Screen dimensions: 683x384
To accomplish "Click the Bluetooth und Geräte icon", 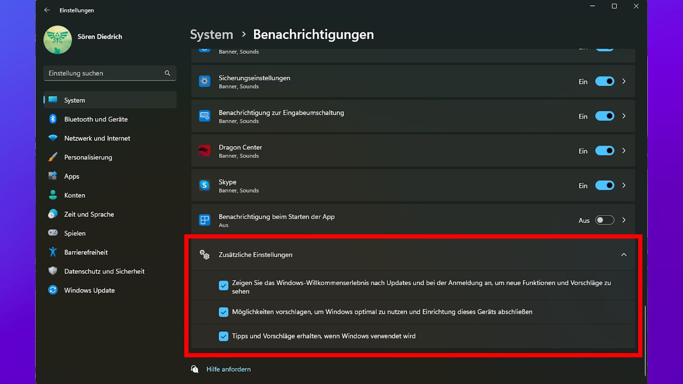I will 53,119.
